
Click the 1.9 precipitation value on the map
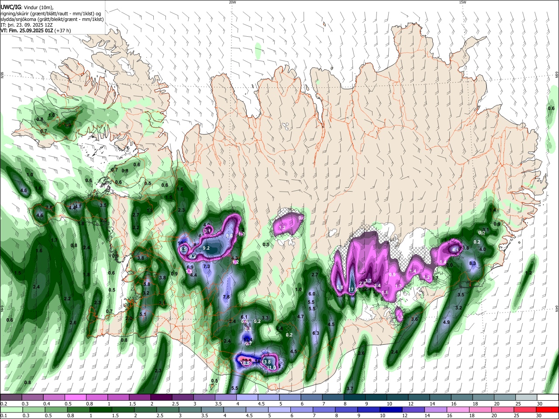pos(68,125)
